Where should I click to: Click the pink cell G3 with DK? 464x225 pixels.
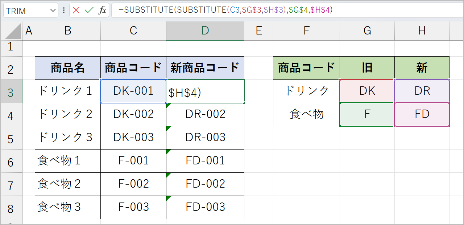(x=367, y=91)
